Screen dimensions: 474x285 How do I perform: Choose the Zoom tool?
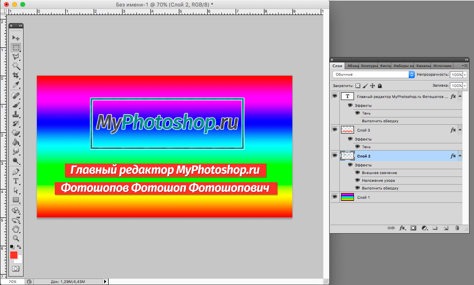[16, 238]
